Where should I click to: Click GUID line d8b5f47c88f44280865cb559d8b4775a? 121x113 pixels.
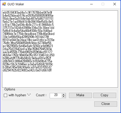click(28, 61)
